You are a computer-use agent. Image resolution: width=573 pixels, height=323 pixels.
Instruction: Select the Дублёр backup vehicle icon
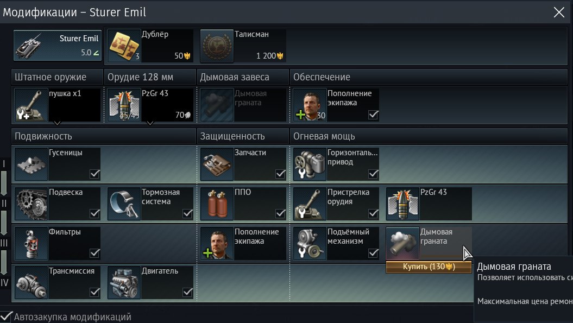pos(124,46)
